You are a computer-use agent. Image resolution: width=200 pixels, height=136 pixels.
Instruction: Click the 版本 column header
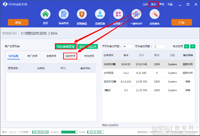(126, 55)
